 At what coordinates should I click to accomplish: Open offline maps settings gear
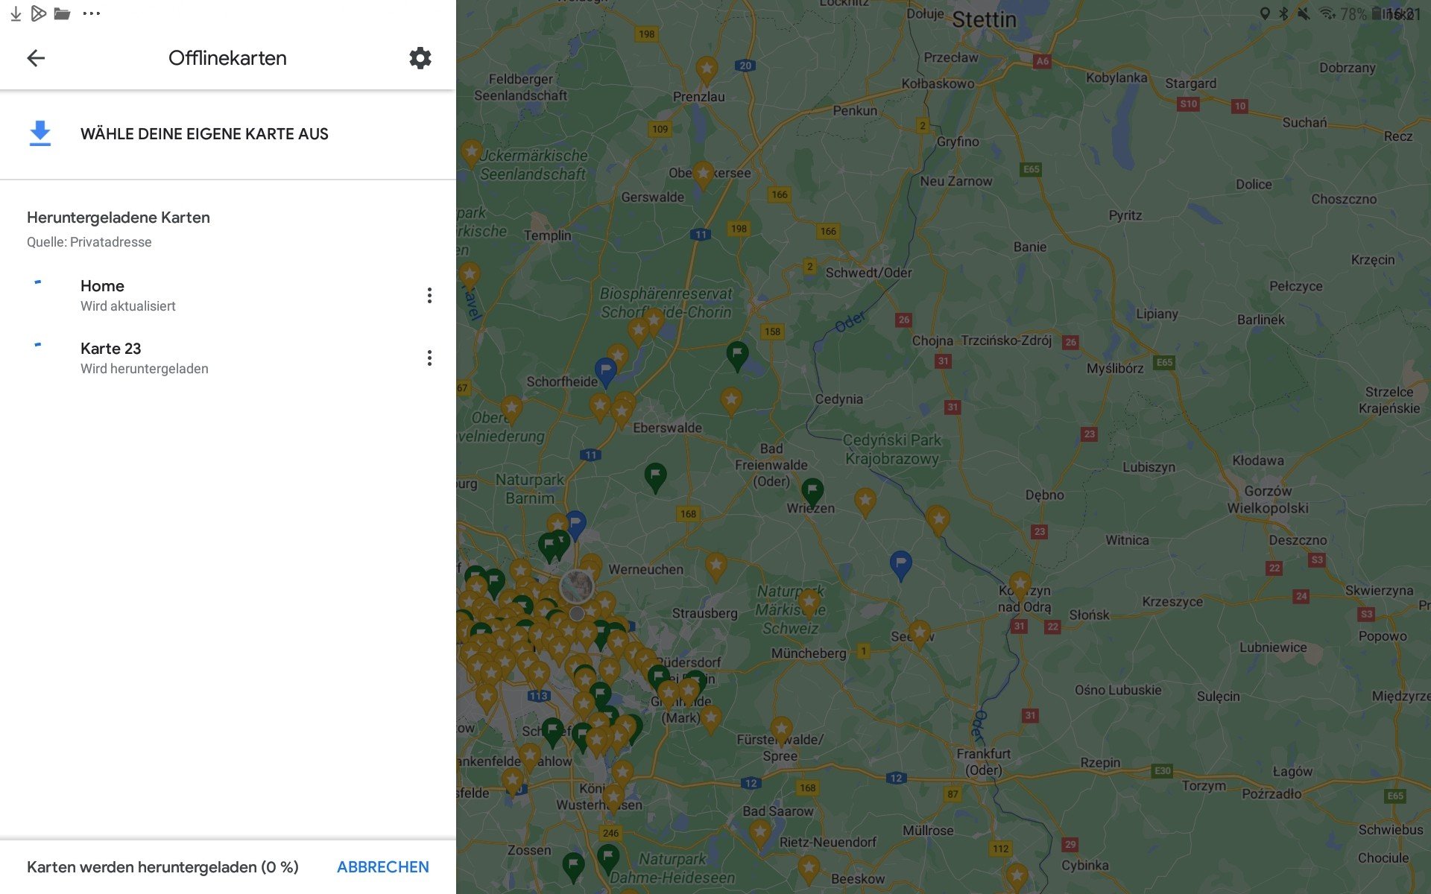coord(420,58)
